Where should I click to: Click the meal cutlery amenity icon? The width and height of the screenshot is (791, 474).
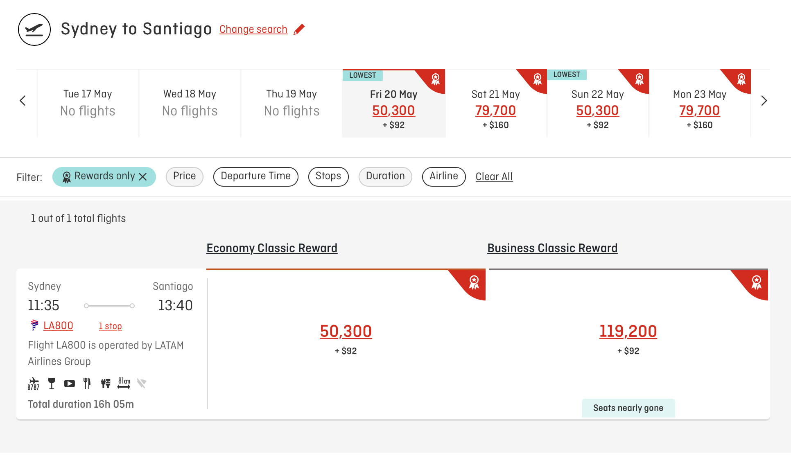pos(87,384)
